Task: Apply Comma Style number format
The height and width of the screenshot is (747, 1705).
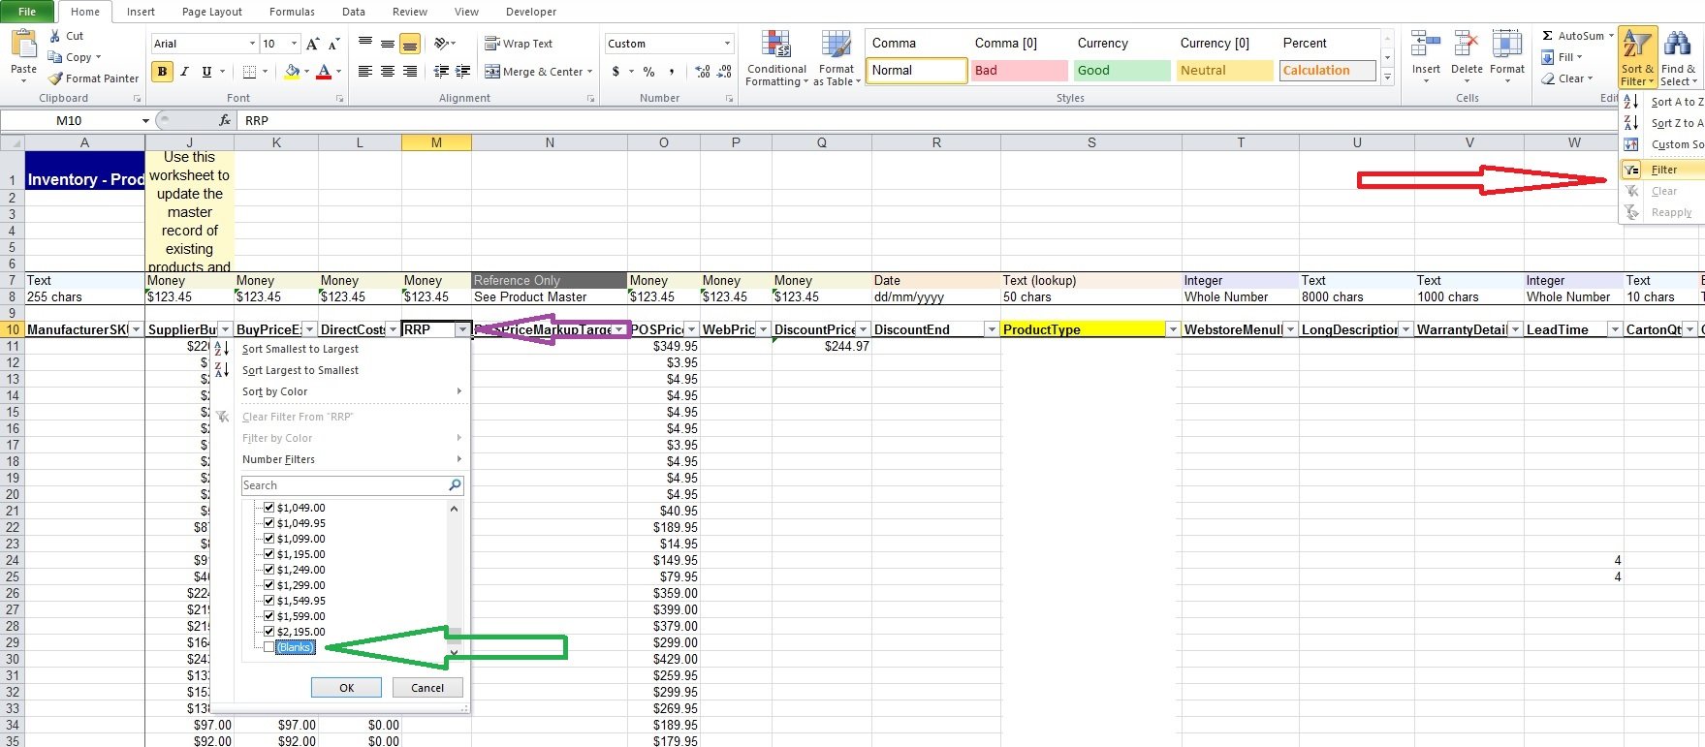Action: [672, 72]
